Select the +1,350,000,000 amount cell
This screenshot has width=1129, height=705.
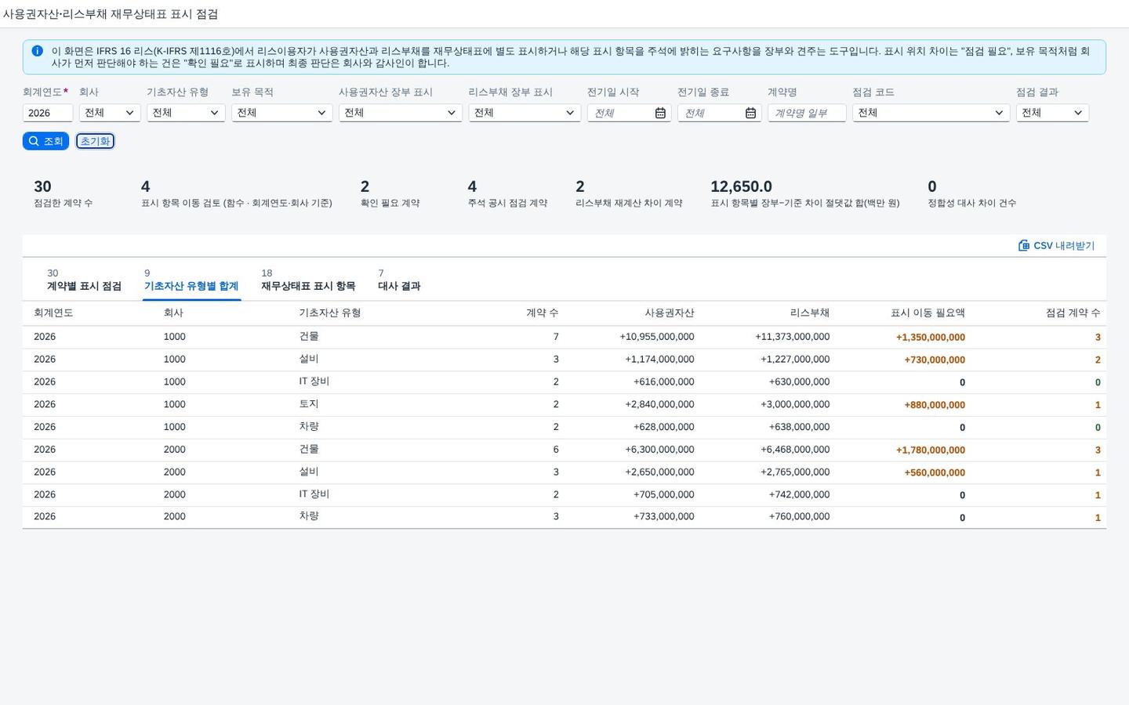(x=931, y=338)
